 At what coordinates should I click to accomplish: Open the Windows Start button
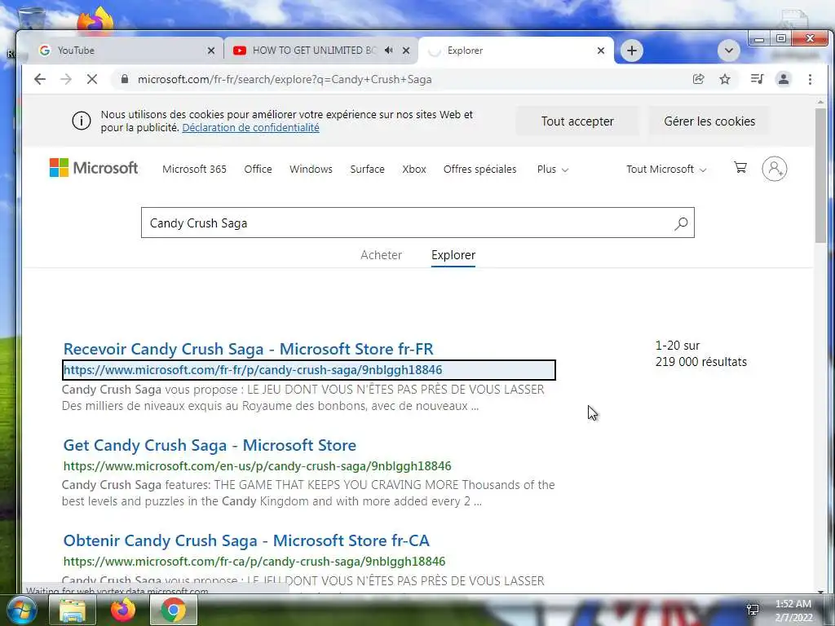(x=21, y=610)
